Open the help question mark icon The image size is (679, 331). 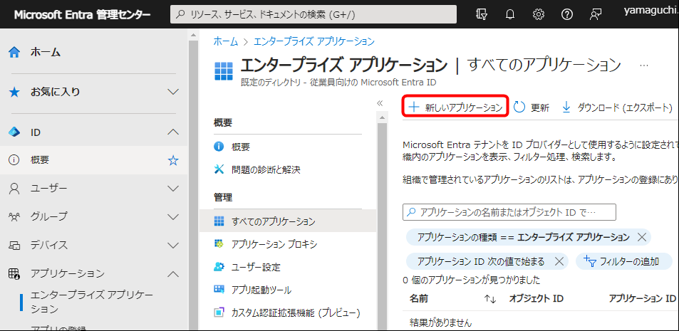point(567,14)
